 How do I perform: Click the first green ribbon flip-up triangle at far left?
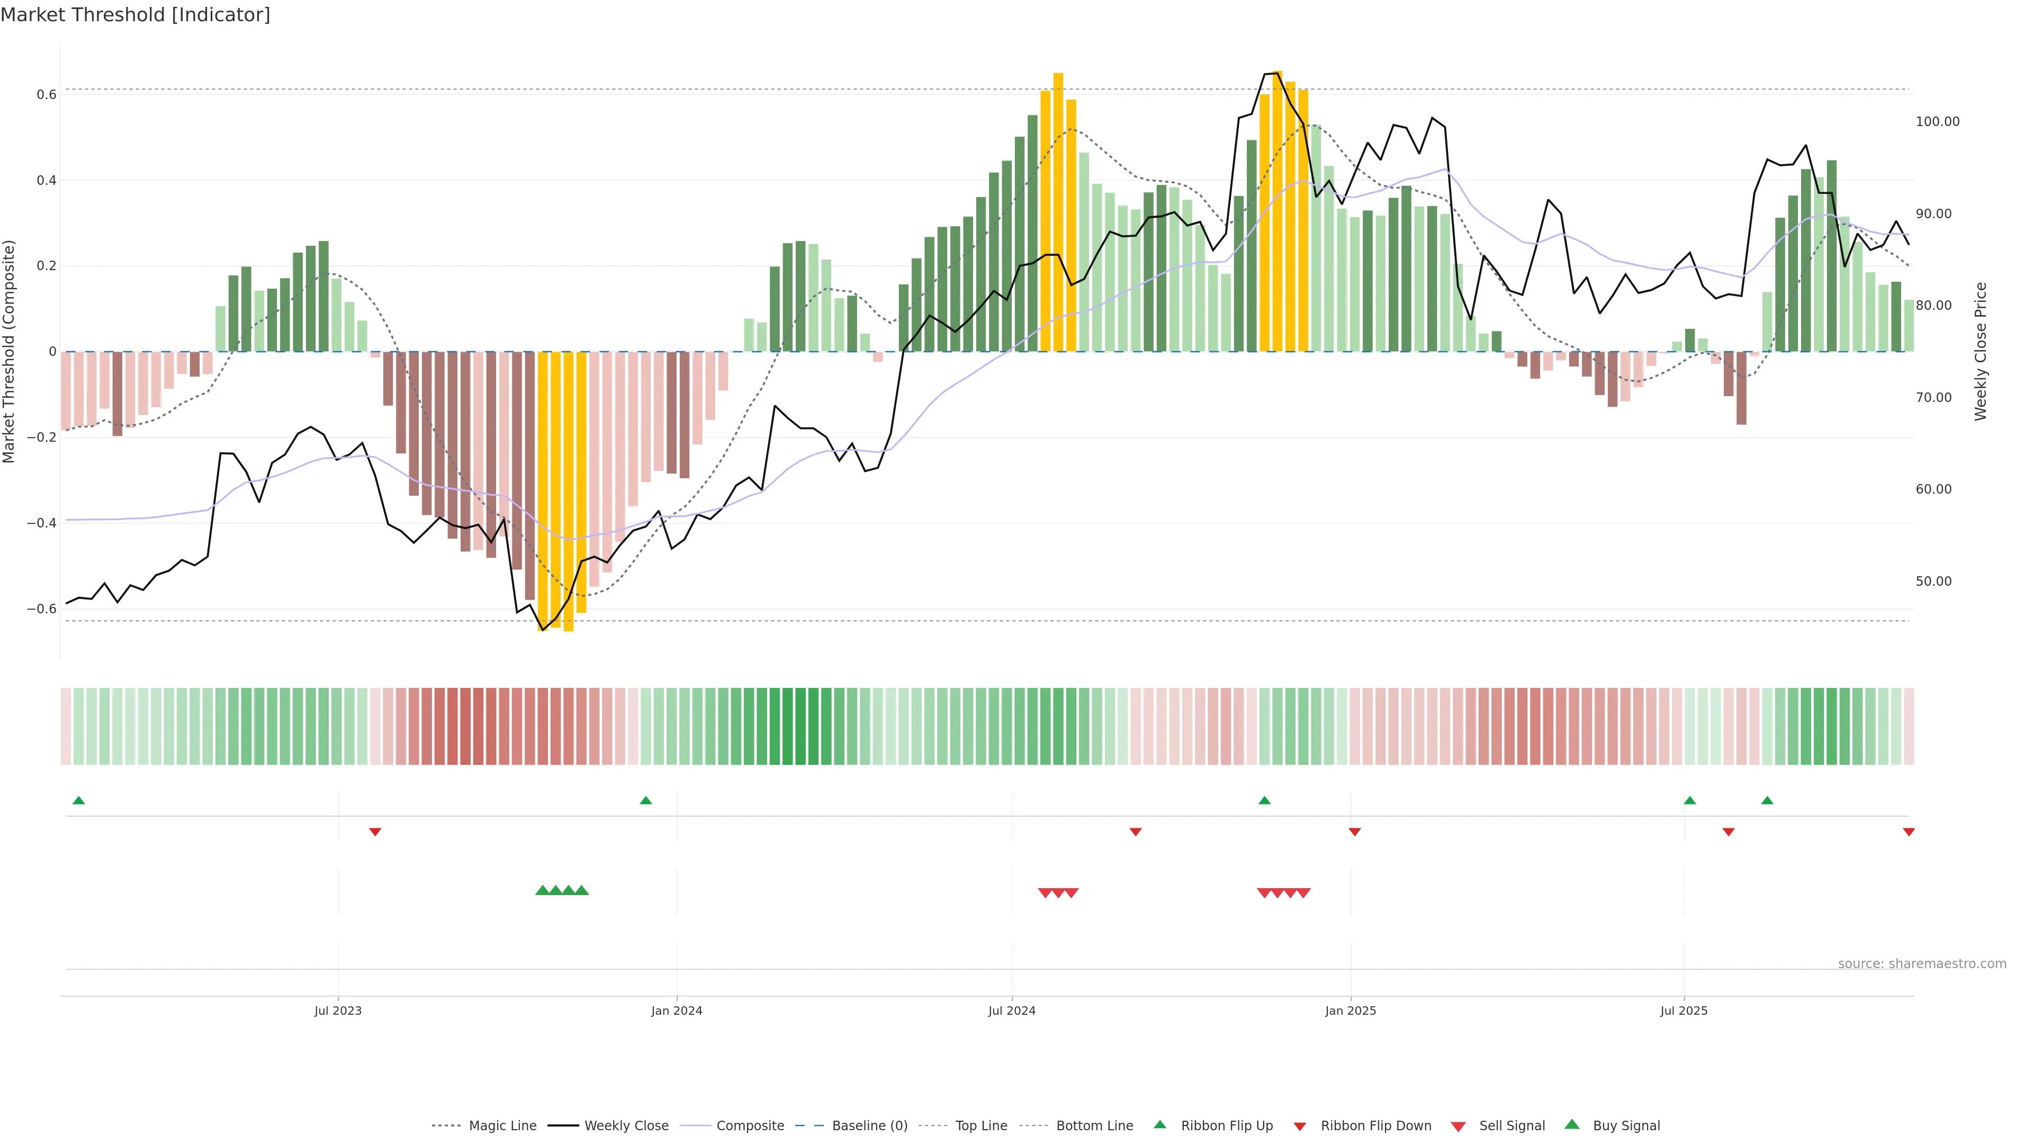[78, 801]
